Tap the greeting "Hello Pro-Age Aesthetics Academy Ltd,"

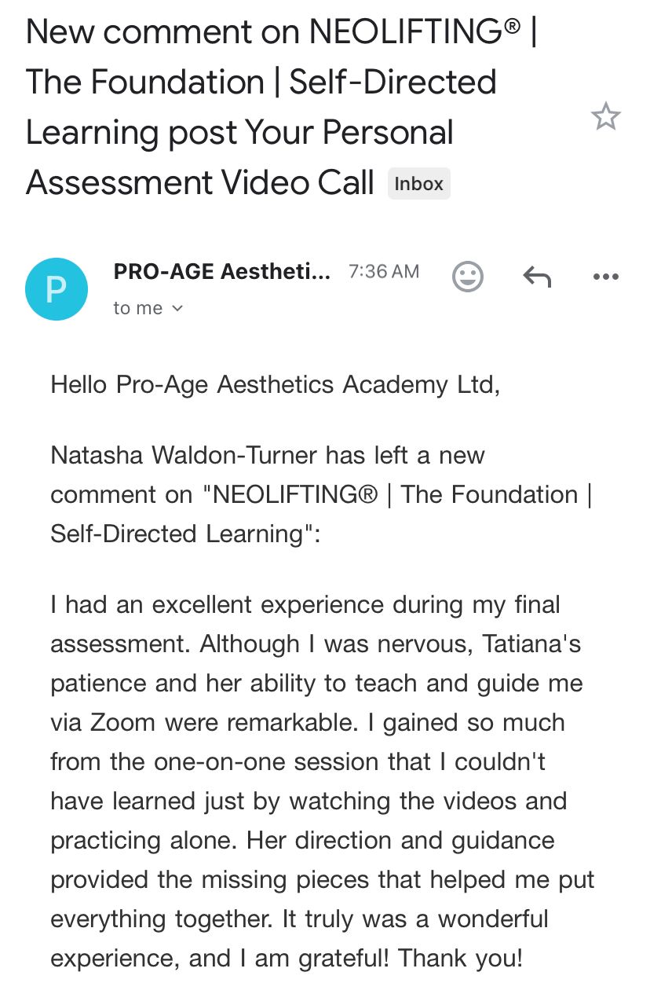coord(275,386)
